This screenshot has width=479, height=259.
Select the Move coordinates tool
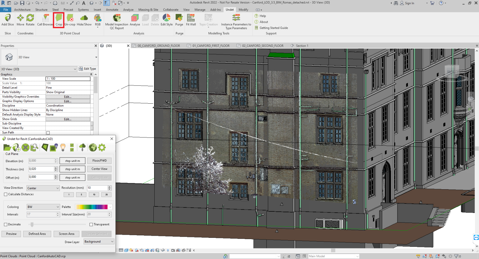click(20, 20)
